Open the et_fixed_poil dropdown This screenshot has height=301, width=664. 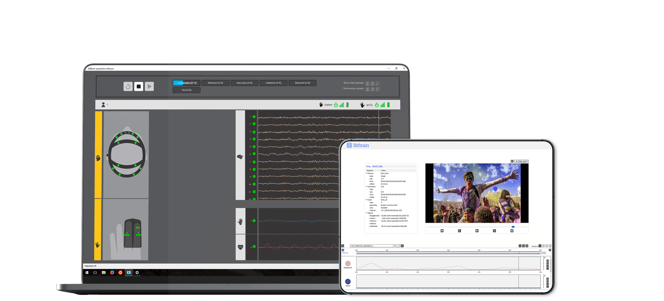(522, 161)
